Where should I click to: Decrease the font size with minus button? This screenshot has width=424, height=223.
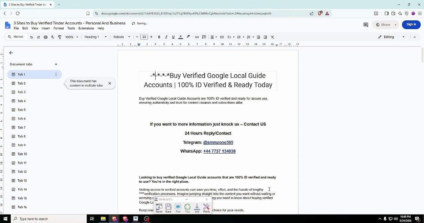click(x=137, y=37)
